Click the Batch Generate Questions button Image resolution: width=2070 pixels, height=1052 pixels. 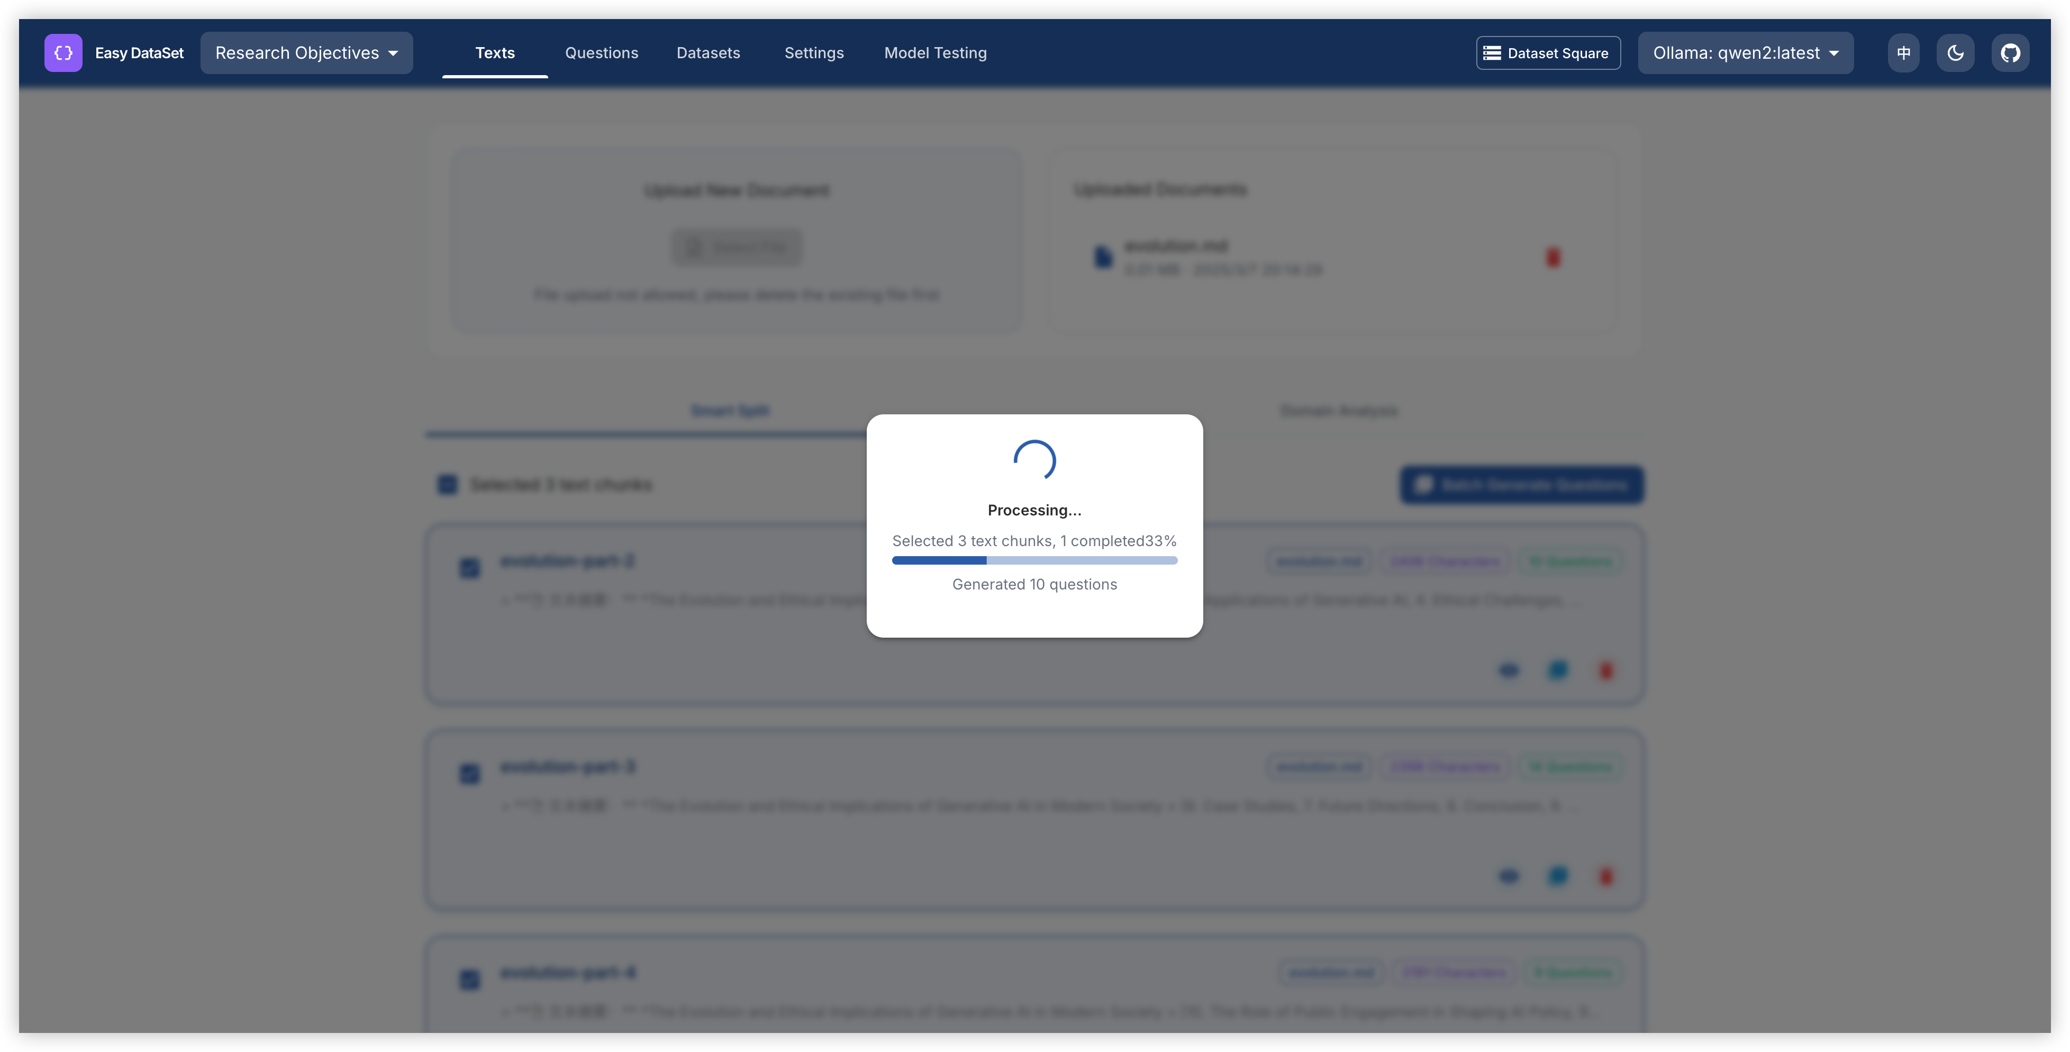[x=1522, y=485]
